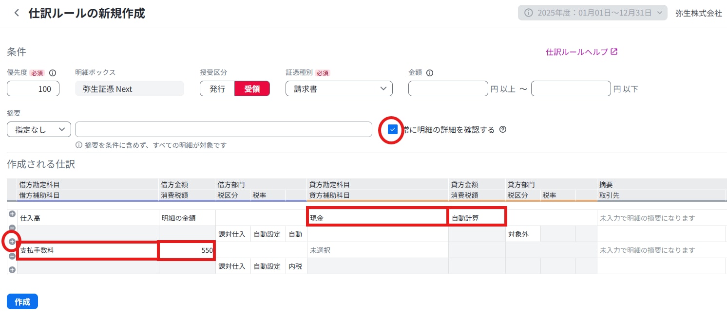The height and width of the screenshot is (315, 727).
Task: Click the plus icon below the 支払手数料 row
Action: tap(12, 269)
